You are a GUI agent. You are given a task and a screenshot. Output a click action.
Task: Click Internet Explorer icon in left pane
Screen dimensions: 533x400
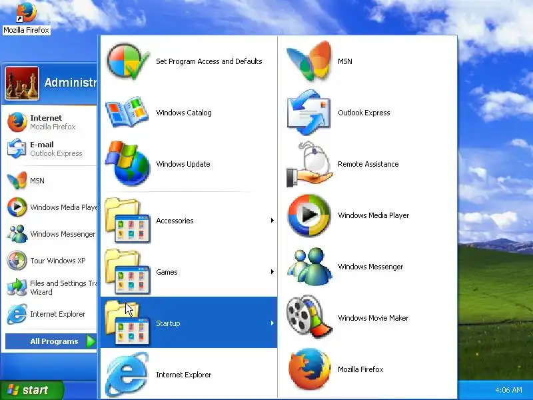click(17, 314)
